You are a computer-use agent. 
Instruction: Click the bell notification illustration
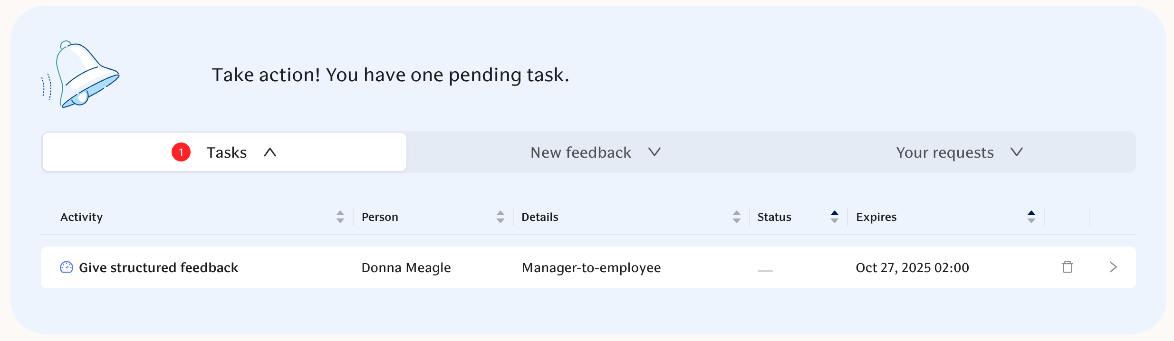tap(82, 74)
